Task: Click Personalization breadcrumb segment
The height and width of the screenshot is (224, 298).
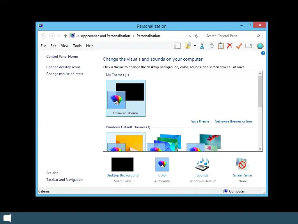Action: click(148, 36)
